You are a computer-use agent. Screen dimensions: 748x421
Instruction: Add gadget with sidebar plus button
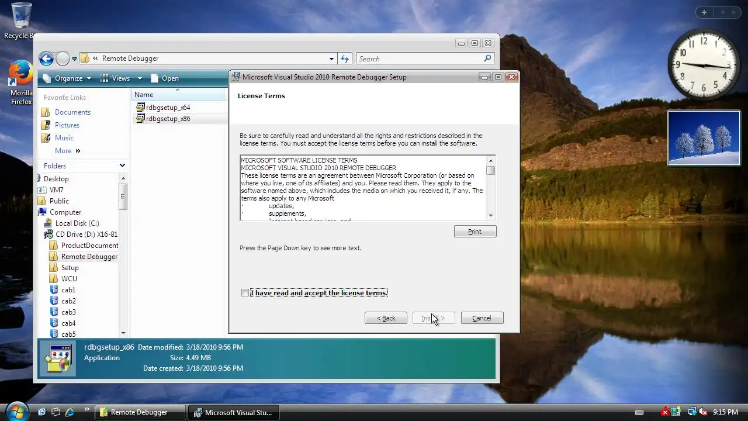704,12
